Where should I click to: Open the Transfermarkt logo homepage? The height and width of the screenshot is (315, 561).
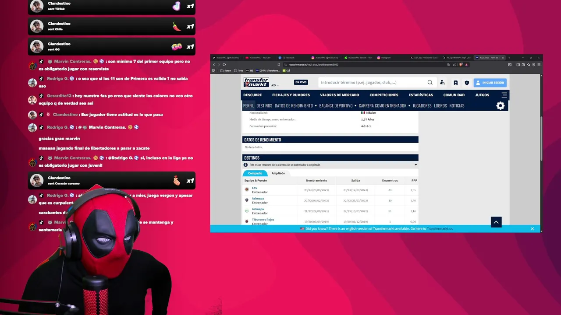(x=256, y=82)
